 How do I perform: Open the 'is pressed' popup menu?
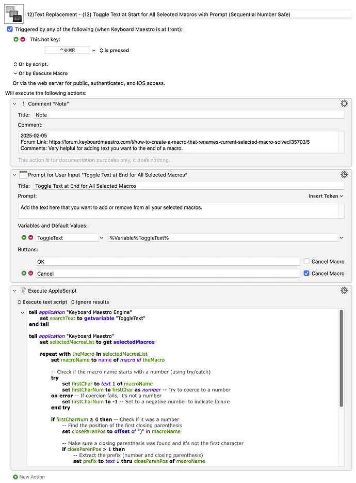[114, 50]
